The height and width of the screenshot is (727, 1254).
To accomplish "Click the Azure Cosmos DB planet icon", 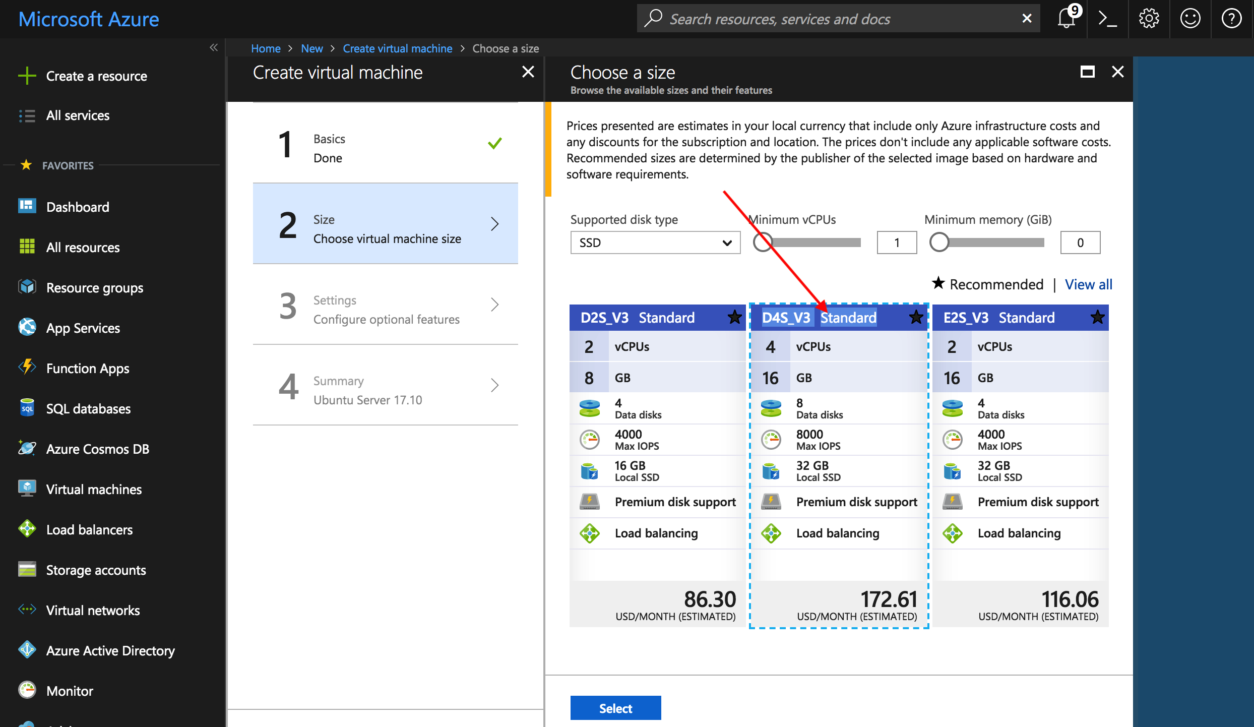I will coord(27,448).
